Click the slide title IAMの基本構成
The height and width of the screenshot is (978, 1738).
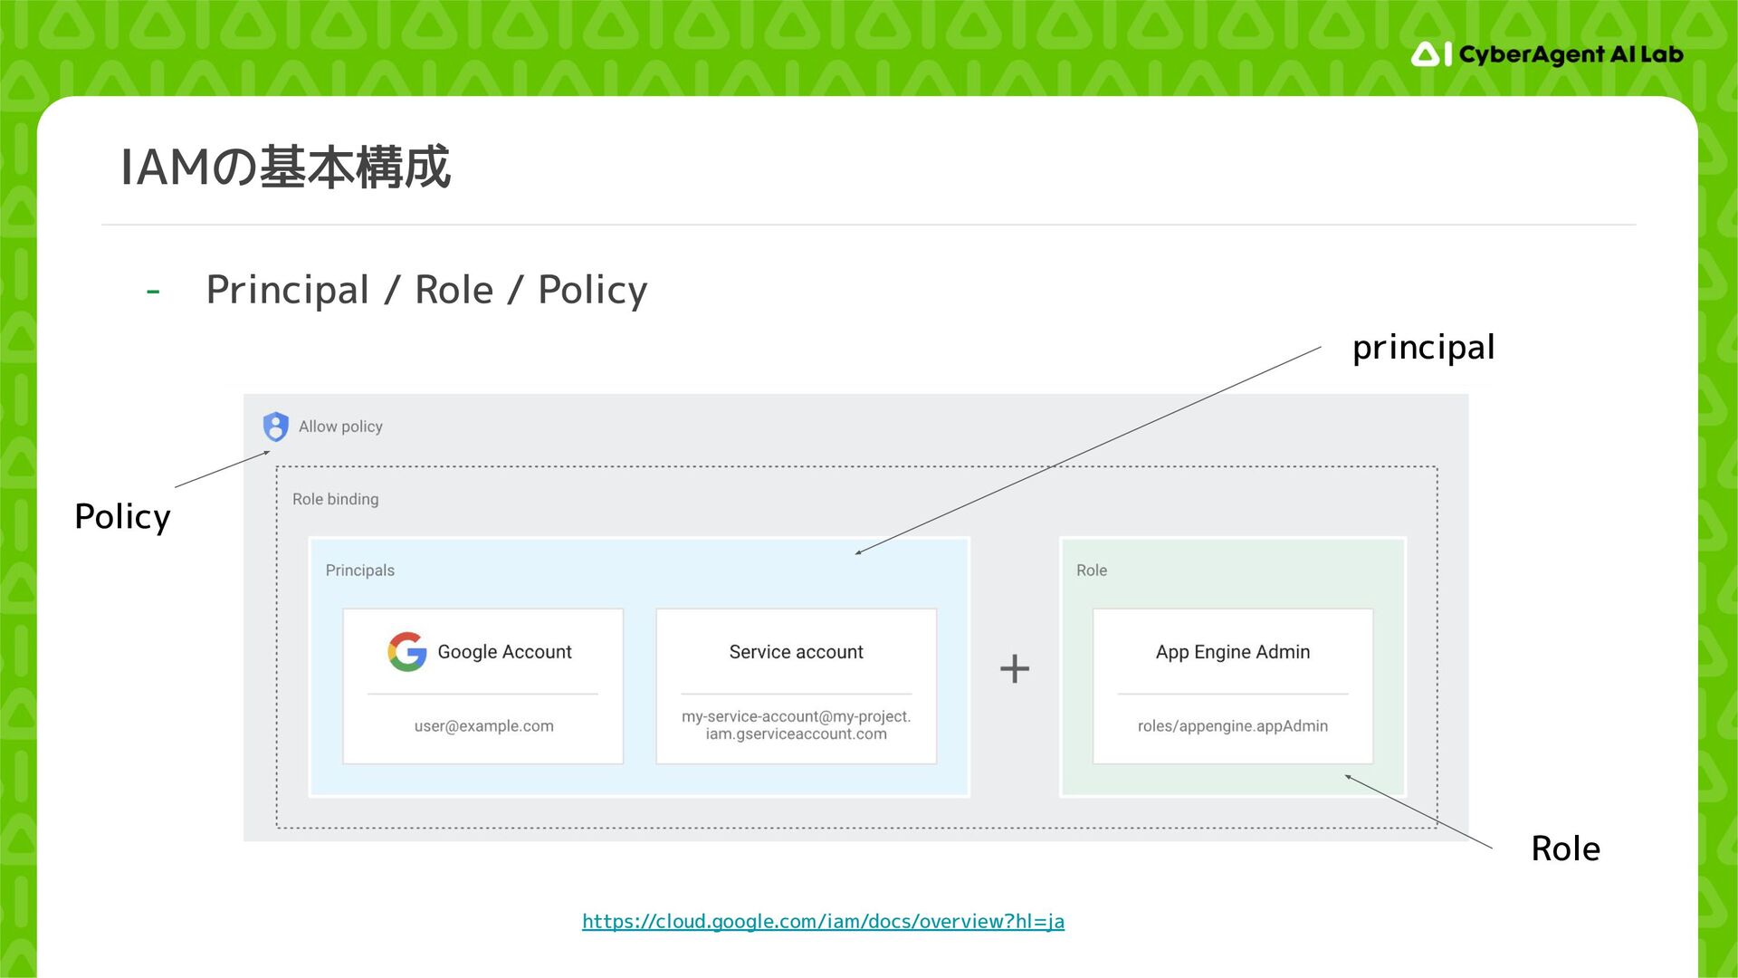[285, 168]
